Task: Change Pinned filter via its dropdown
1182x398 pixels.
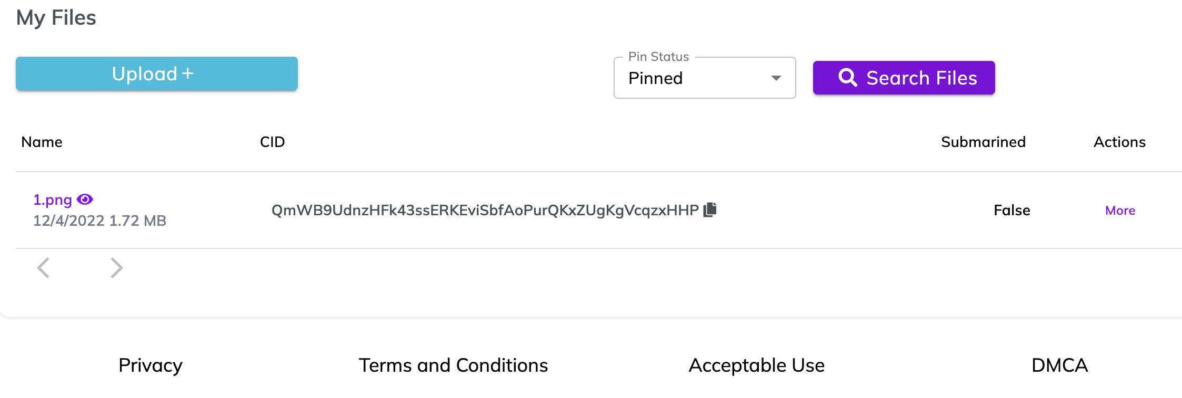Action: pyautogui.click(x=704, y=78)
